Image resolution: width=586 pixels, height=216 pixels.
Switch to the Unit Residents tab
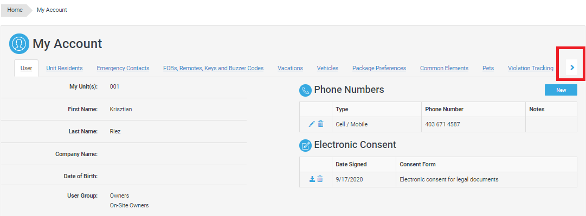point(65,68)
